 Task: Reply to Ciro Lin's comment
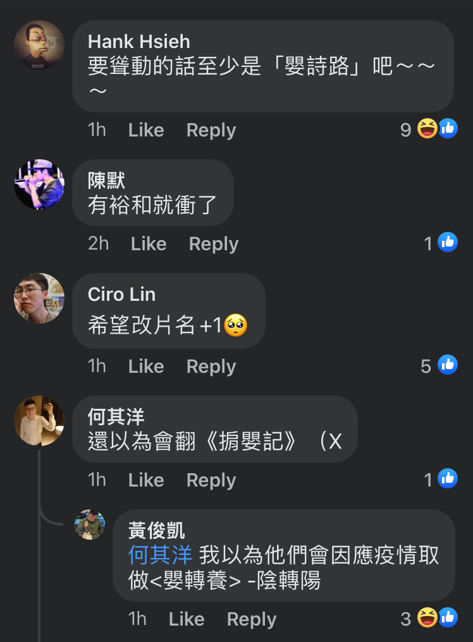[211, 366]
